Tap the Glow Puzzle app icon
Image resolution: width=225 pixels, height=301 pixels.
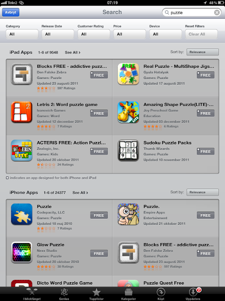22,252
